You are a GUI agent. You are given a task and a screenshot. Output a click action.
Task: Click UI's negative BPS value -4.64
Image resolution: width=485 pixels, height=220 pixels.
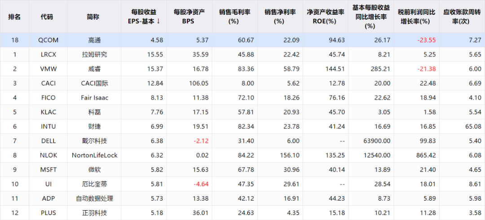click(201, 185)
